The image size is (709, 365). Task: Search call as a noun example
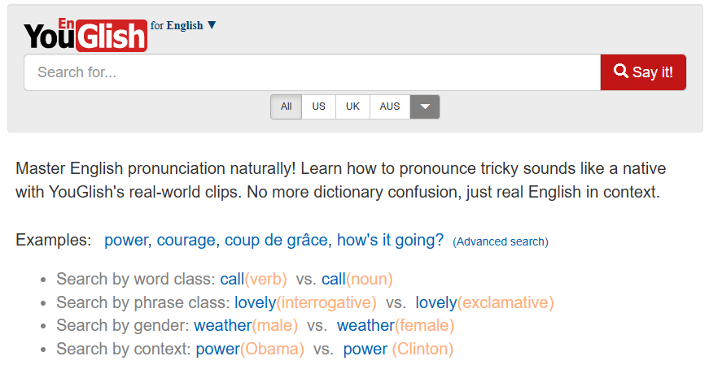click(357, 280)
